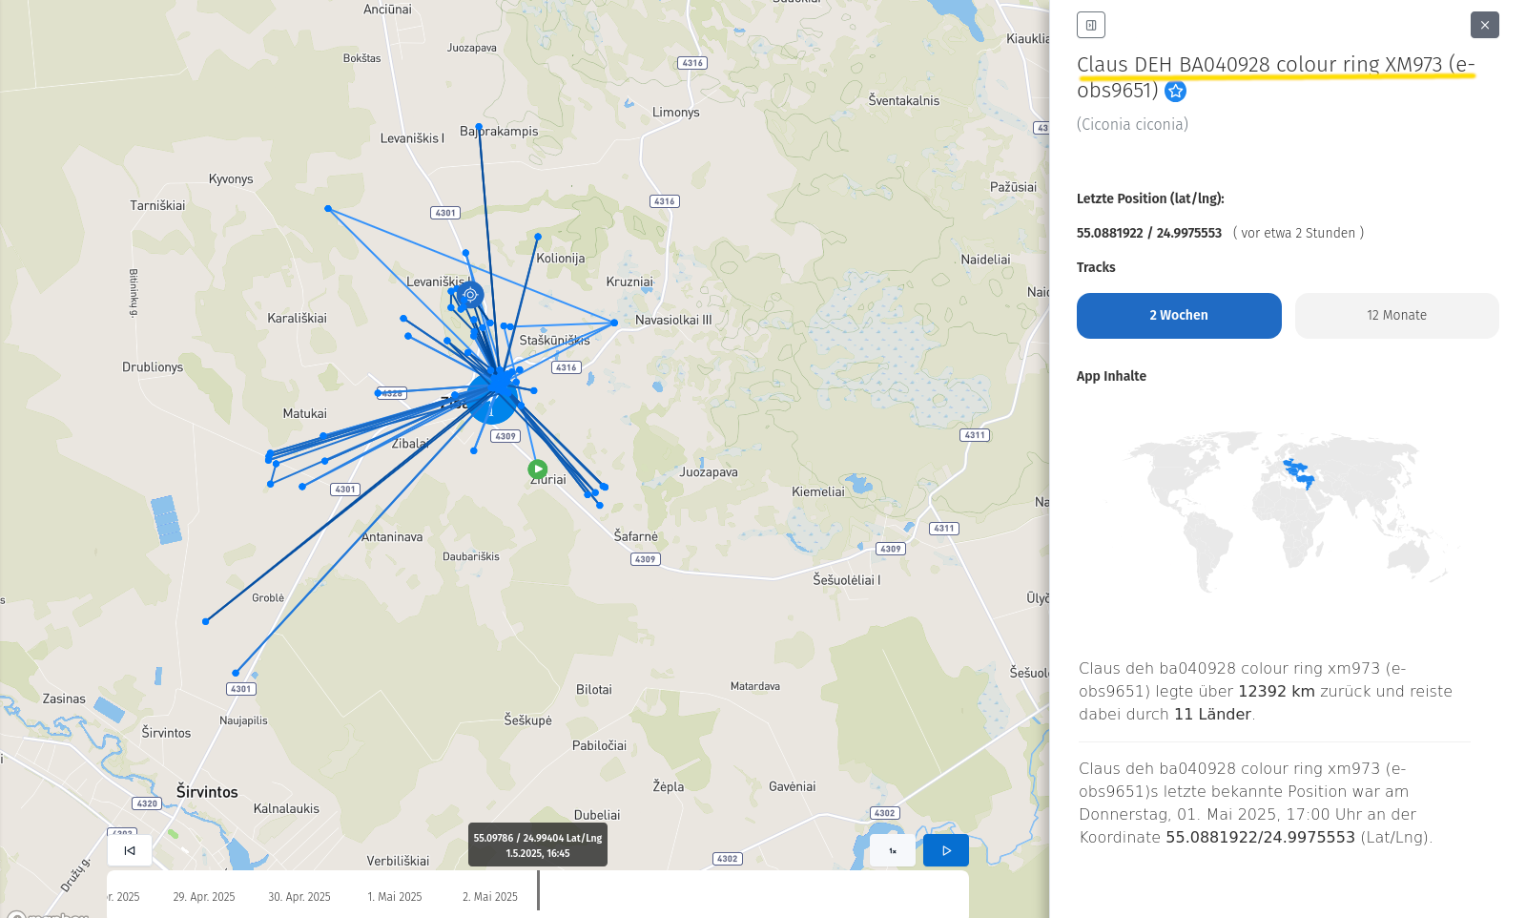Screen dimensions: 1526x918
Task: Click the large blue cluster circle on the map
Action: pyautogui.click(x=492, y=398)
